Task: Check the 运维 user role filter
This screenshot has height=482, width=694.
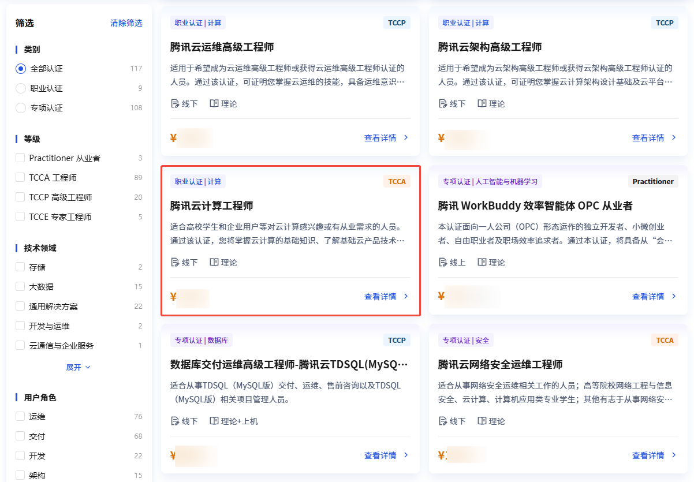Action: coord(20,417)
